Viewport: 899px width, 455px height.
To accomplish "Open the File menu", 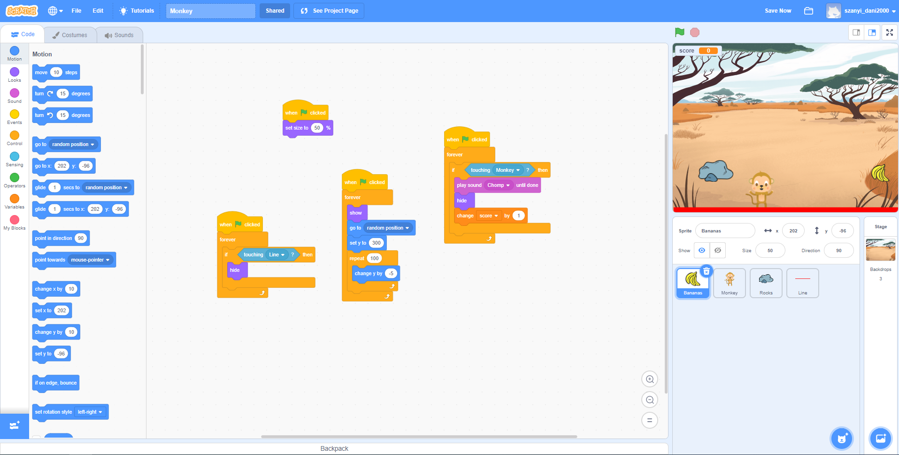I will (77, 10).
